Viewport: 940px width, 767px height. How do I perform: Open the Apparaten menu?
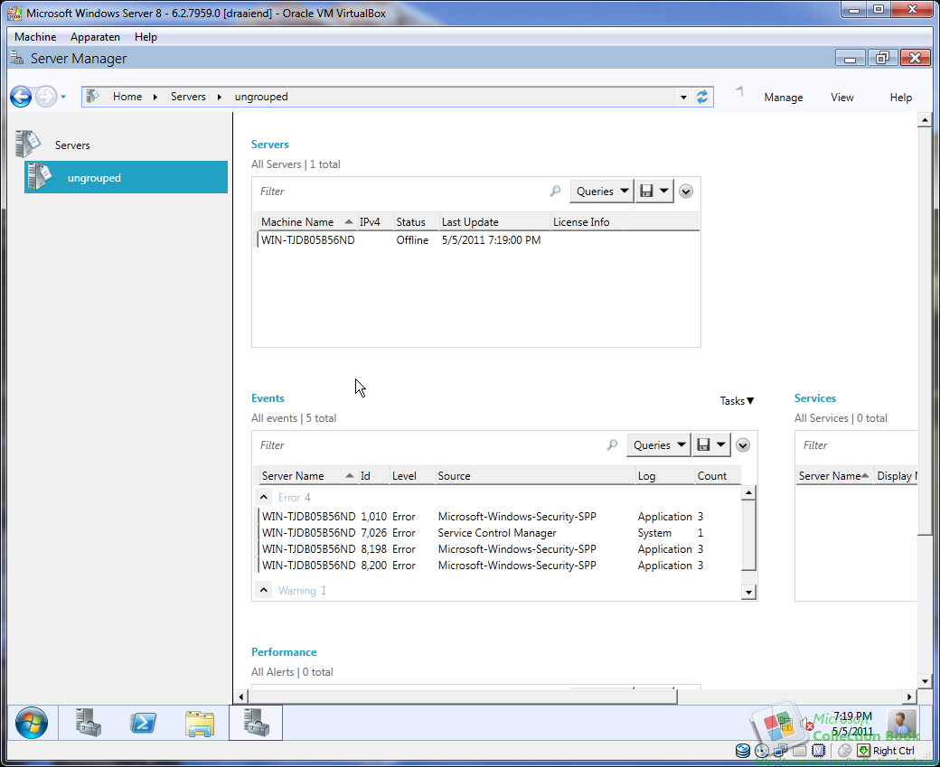(x=95, y=37)
